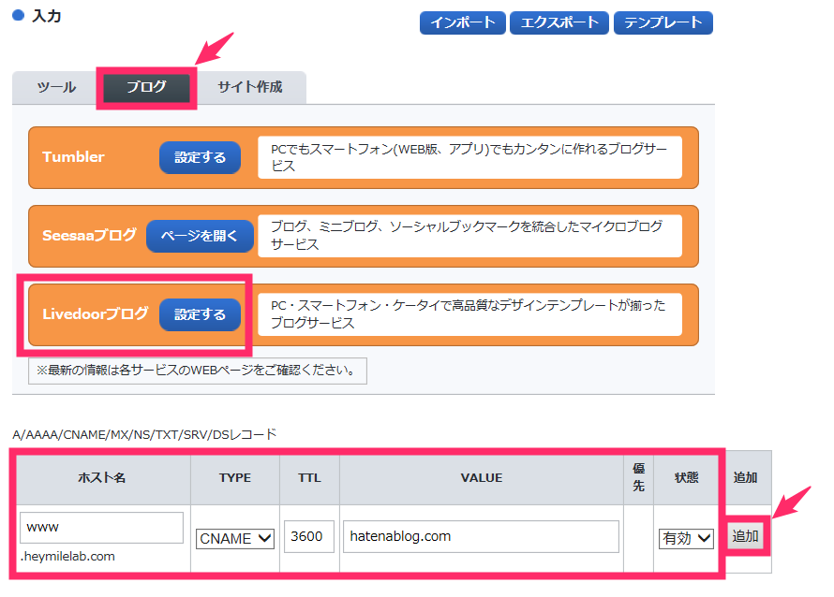
Task: Click ページを開く for Seesaaブログ
Action: (200, 236)
